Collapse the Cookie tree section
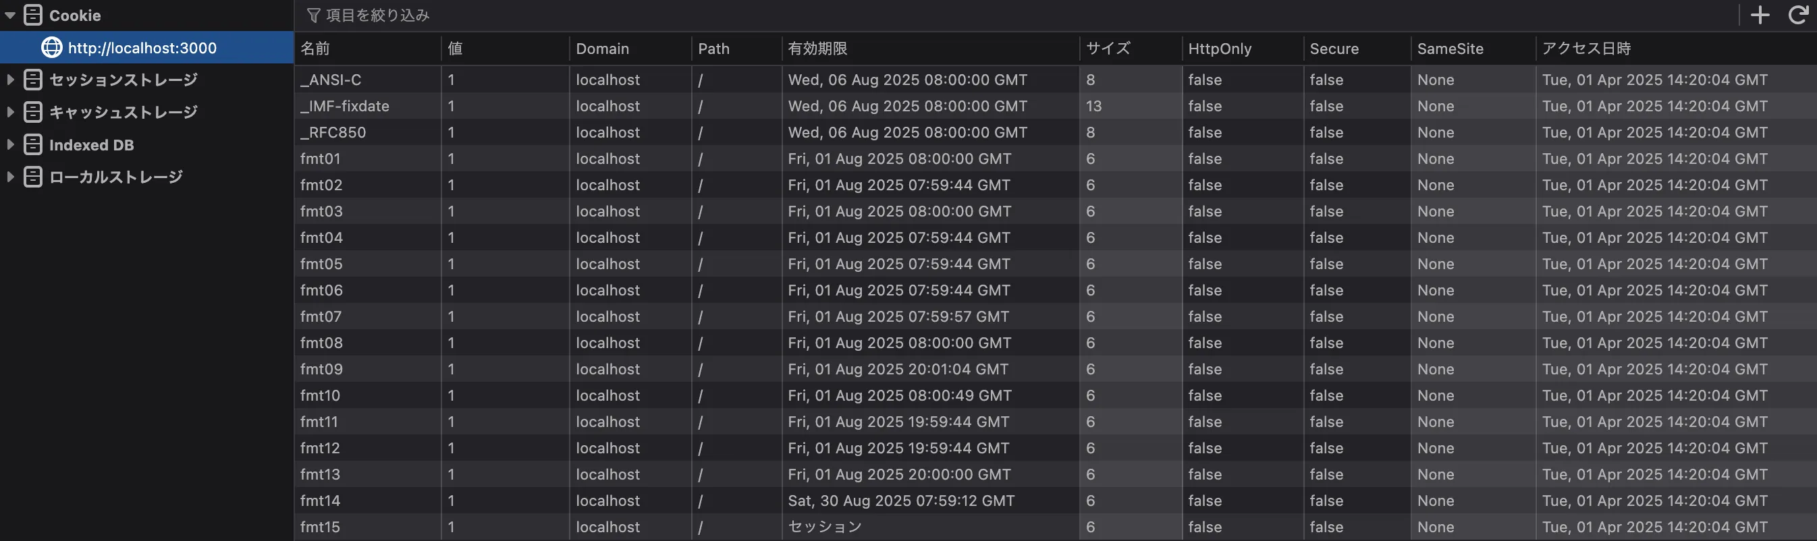The height and width of the screenshot is (541, 1817). [x=11, y=15]
